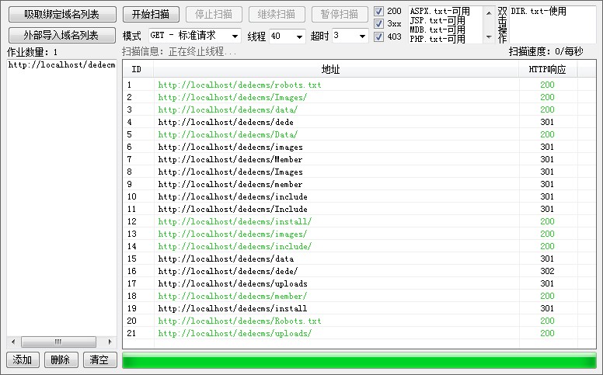Sort by the ID column header

pos(138,69)
